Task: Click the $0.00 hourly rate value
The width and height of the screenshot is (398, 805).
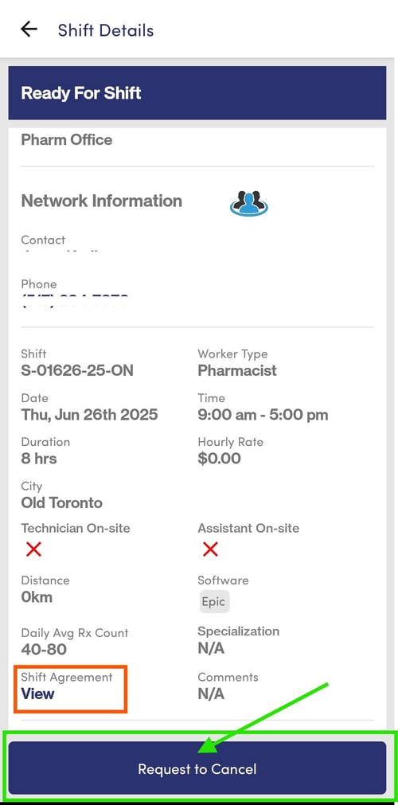Action: coord(219,459)
